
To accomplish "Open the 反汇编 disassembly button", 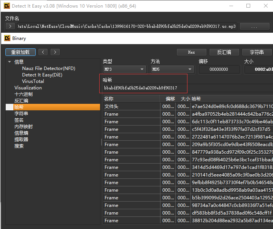I will 224,52.
